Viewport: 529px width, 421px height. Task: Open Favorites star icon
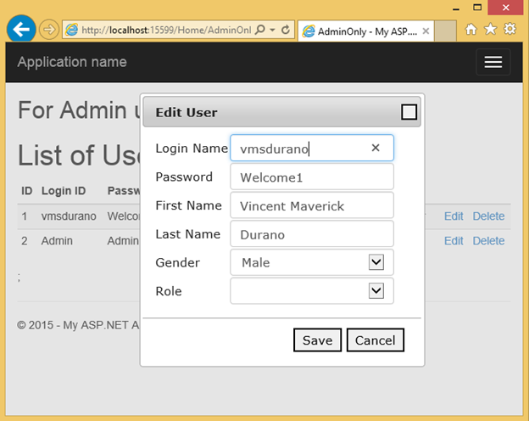click(x=490, y=29)
